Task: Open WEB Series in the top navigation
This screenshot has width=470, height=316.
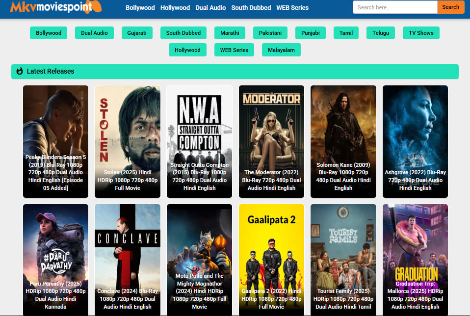Action: tap(292, 7)
